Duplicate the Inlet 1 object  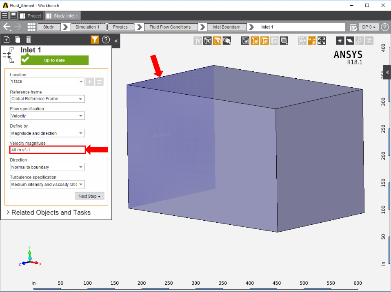click(x=18, y=40)
